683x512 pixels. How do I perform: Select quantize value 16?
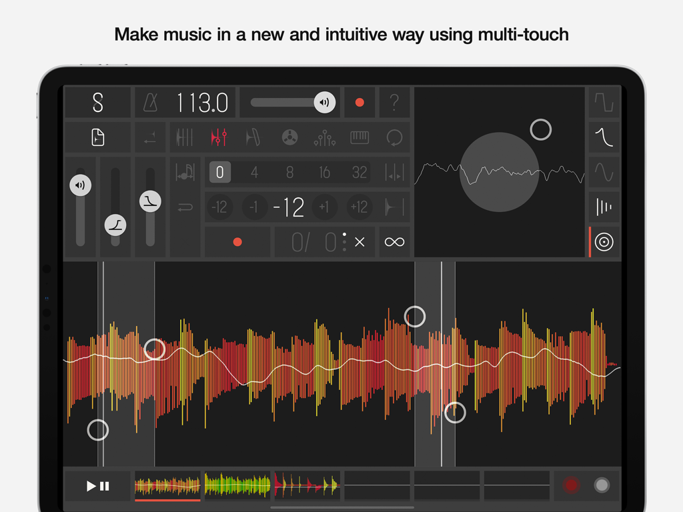(x=325, y=172)
